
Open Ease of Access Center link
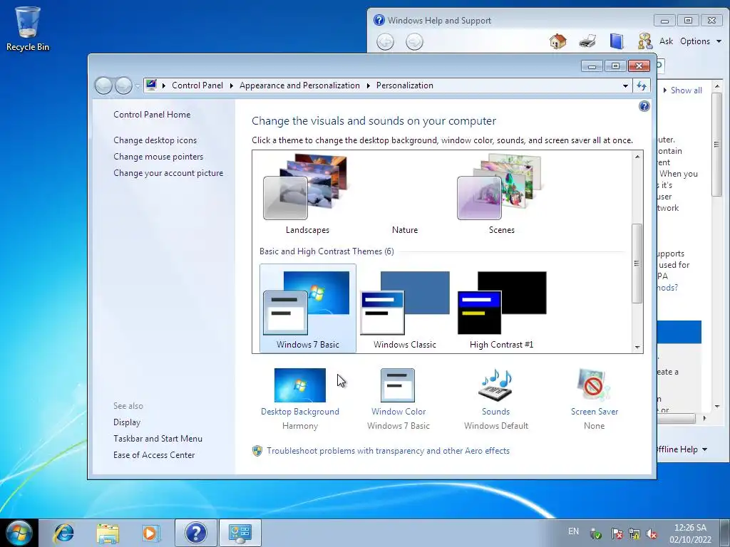154,455
